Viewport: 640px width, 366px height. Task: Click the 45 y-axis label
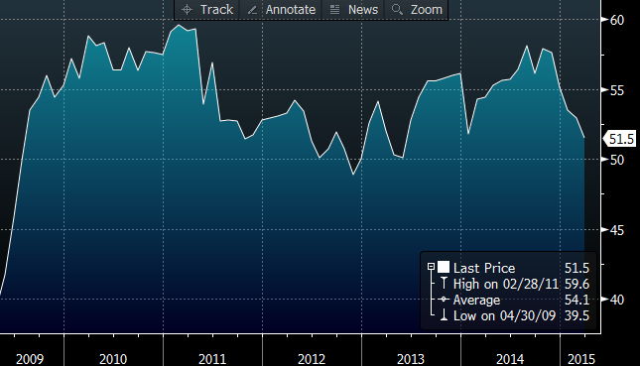click(617, 230)
